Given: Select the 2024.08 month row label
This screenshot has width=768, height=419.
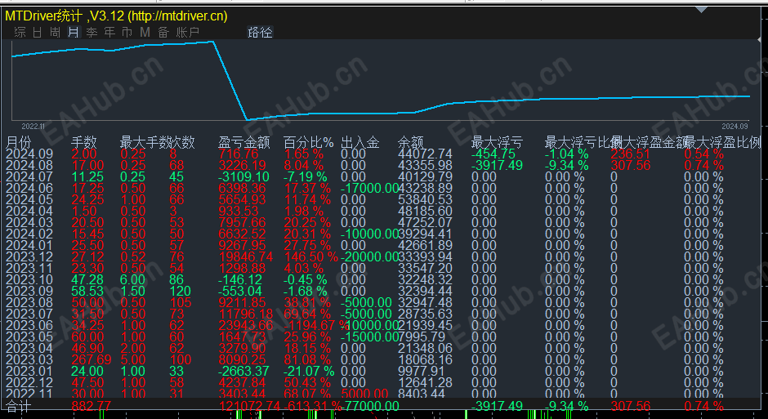Looking at the screenshot, I should [29, 166].
